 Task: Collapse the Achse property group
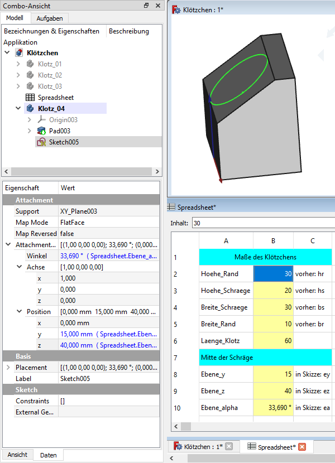click(19, 267)
